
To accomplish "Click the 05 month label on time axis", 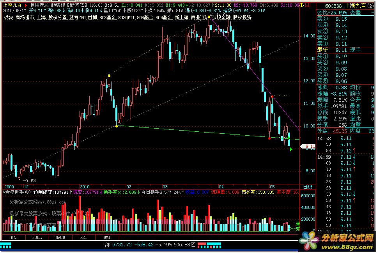I will [x=272, y=187].
